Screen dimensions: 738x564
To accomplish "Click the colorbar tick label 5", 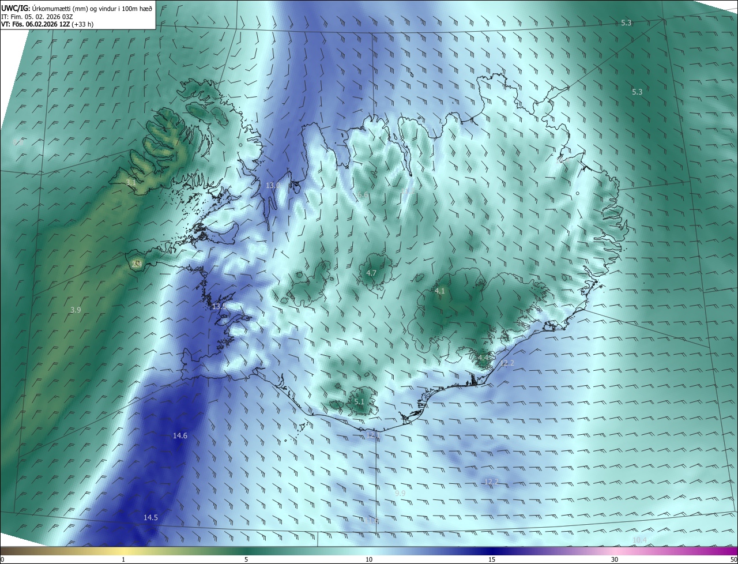I will coord(246,559).
